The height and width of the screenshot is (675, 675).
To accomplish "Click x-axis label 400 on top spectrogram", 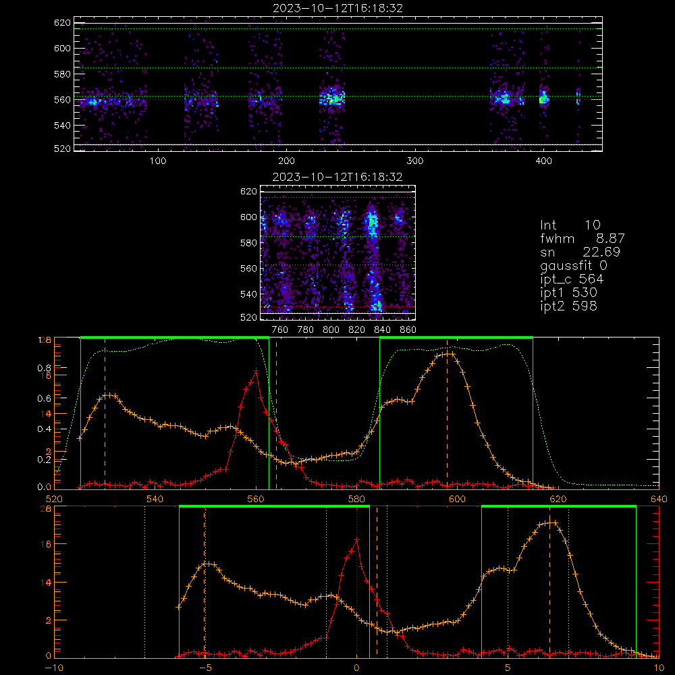I will 543,161.
